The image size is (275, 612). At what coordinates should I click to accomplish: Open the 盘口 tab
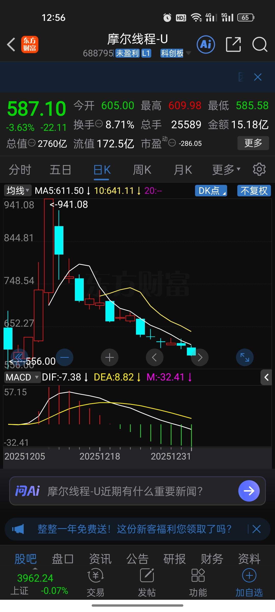coord(63,559)
